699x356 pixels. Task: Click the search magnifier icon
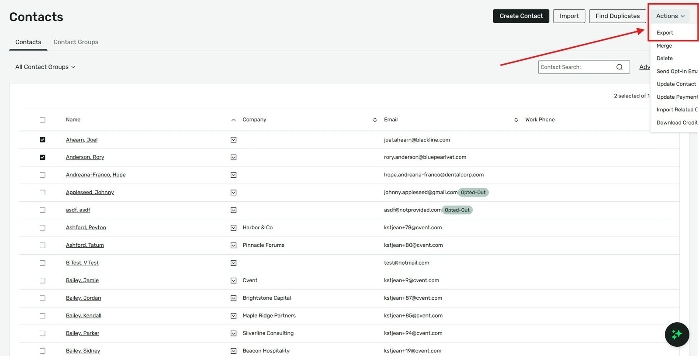[619, 67]
